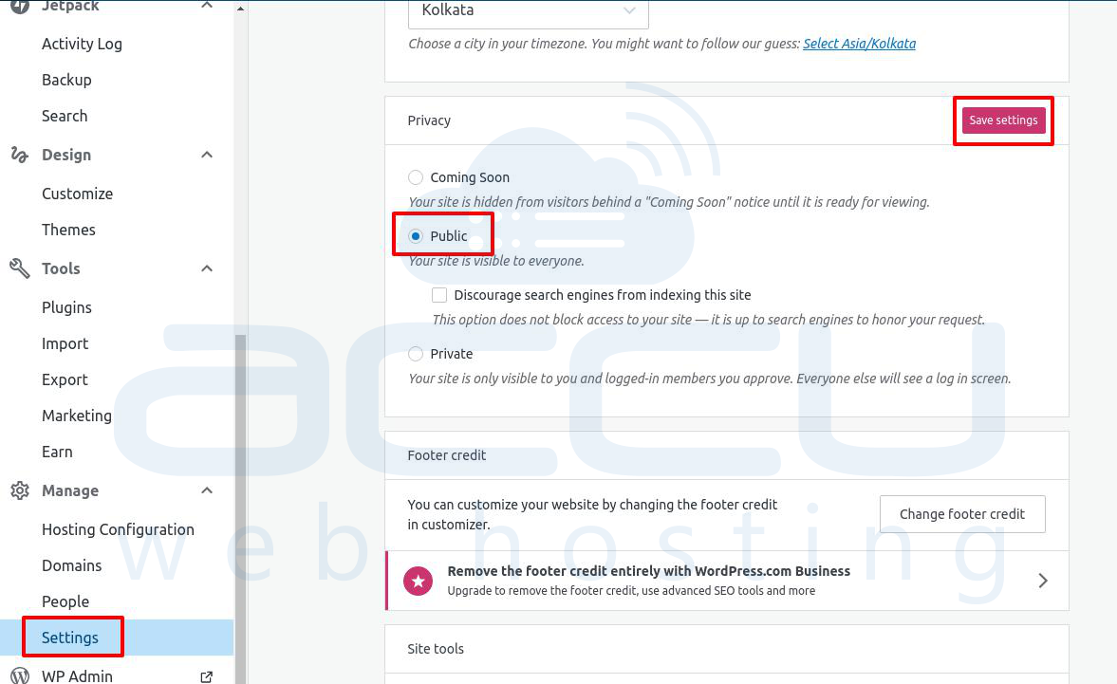Collapse the Jetpack section
The width and height of the screenshot is (1117, 684).
coord(207,6)
